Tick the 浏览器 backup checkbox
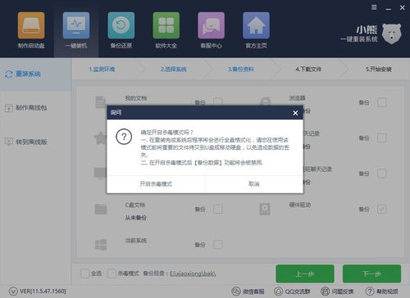 (x=382, y=102)
